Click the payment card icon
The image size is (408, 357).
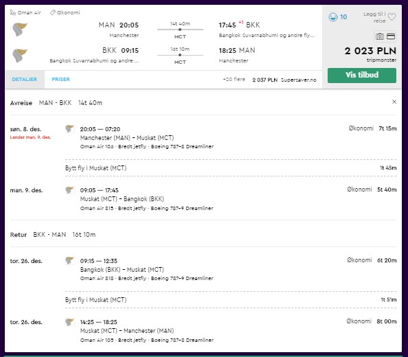coord(391,36)
